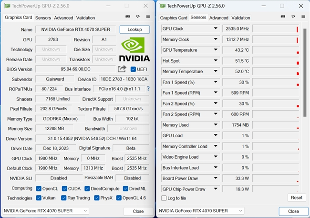The width and height of the screenshot is (310, 218).
Task: Click the refresh icon in the left GPU-Z window
Action: pos(138,17)
